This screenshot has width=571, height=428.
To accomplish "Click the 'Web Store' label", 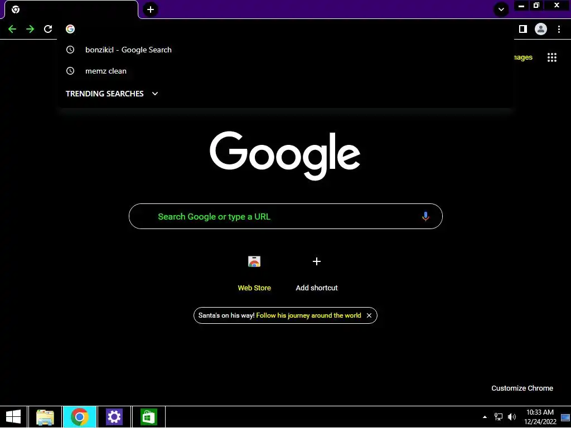I will (x=254, y=288).
